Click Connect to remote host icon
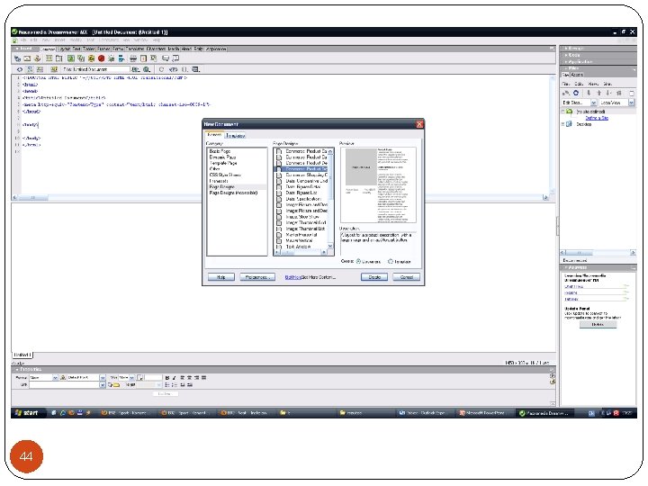The width and height of the screenshot is (648, 486). point(566,93)
